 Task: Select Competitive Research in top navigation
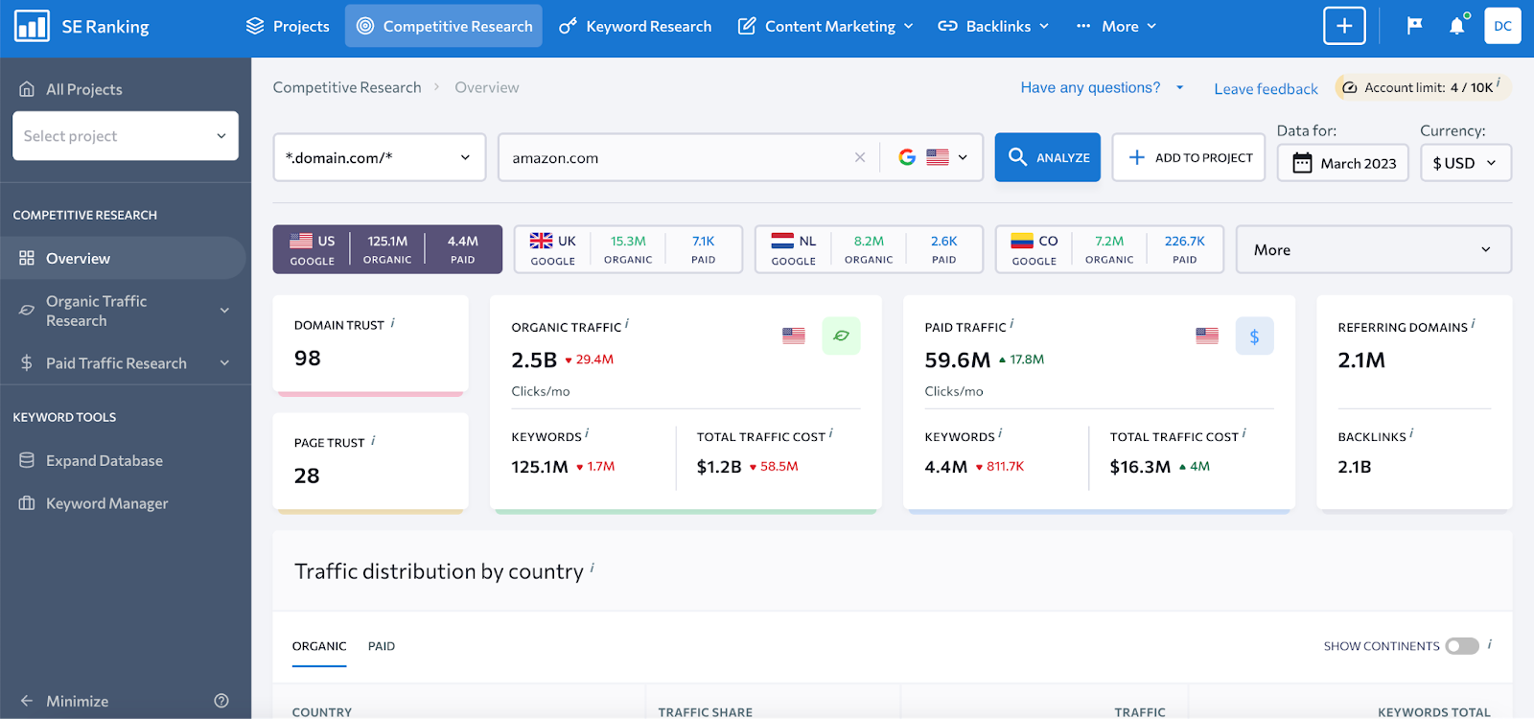[x=444, y=26]
